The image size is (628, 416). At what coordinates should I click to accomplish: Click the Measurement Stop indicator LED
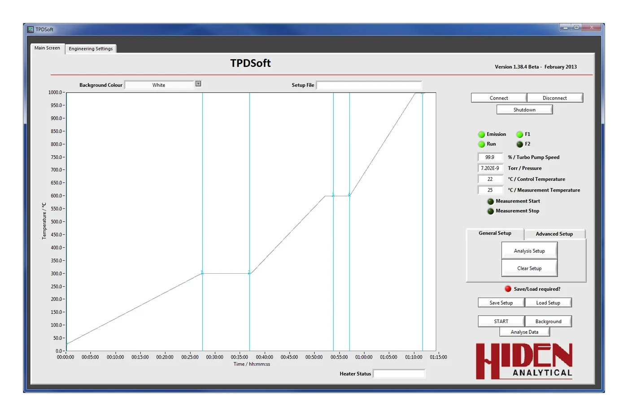(490, 211)
